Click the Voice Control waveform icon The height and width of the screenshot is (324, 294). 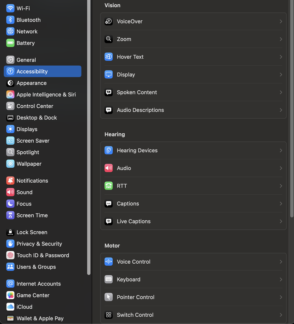(x=109, y=262)
